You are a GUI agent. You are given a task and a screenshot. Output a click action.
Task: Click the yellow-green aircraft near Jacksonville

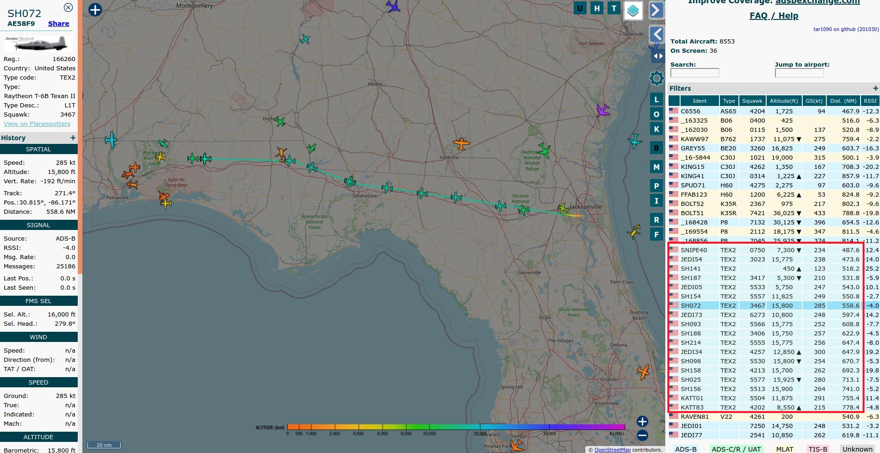click(563, 209)
